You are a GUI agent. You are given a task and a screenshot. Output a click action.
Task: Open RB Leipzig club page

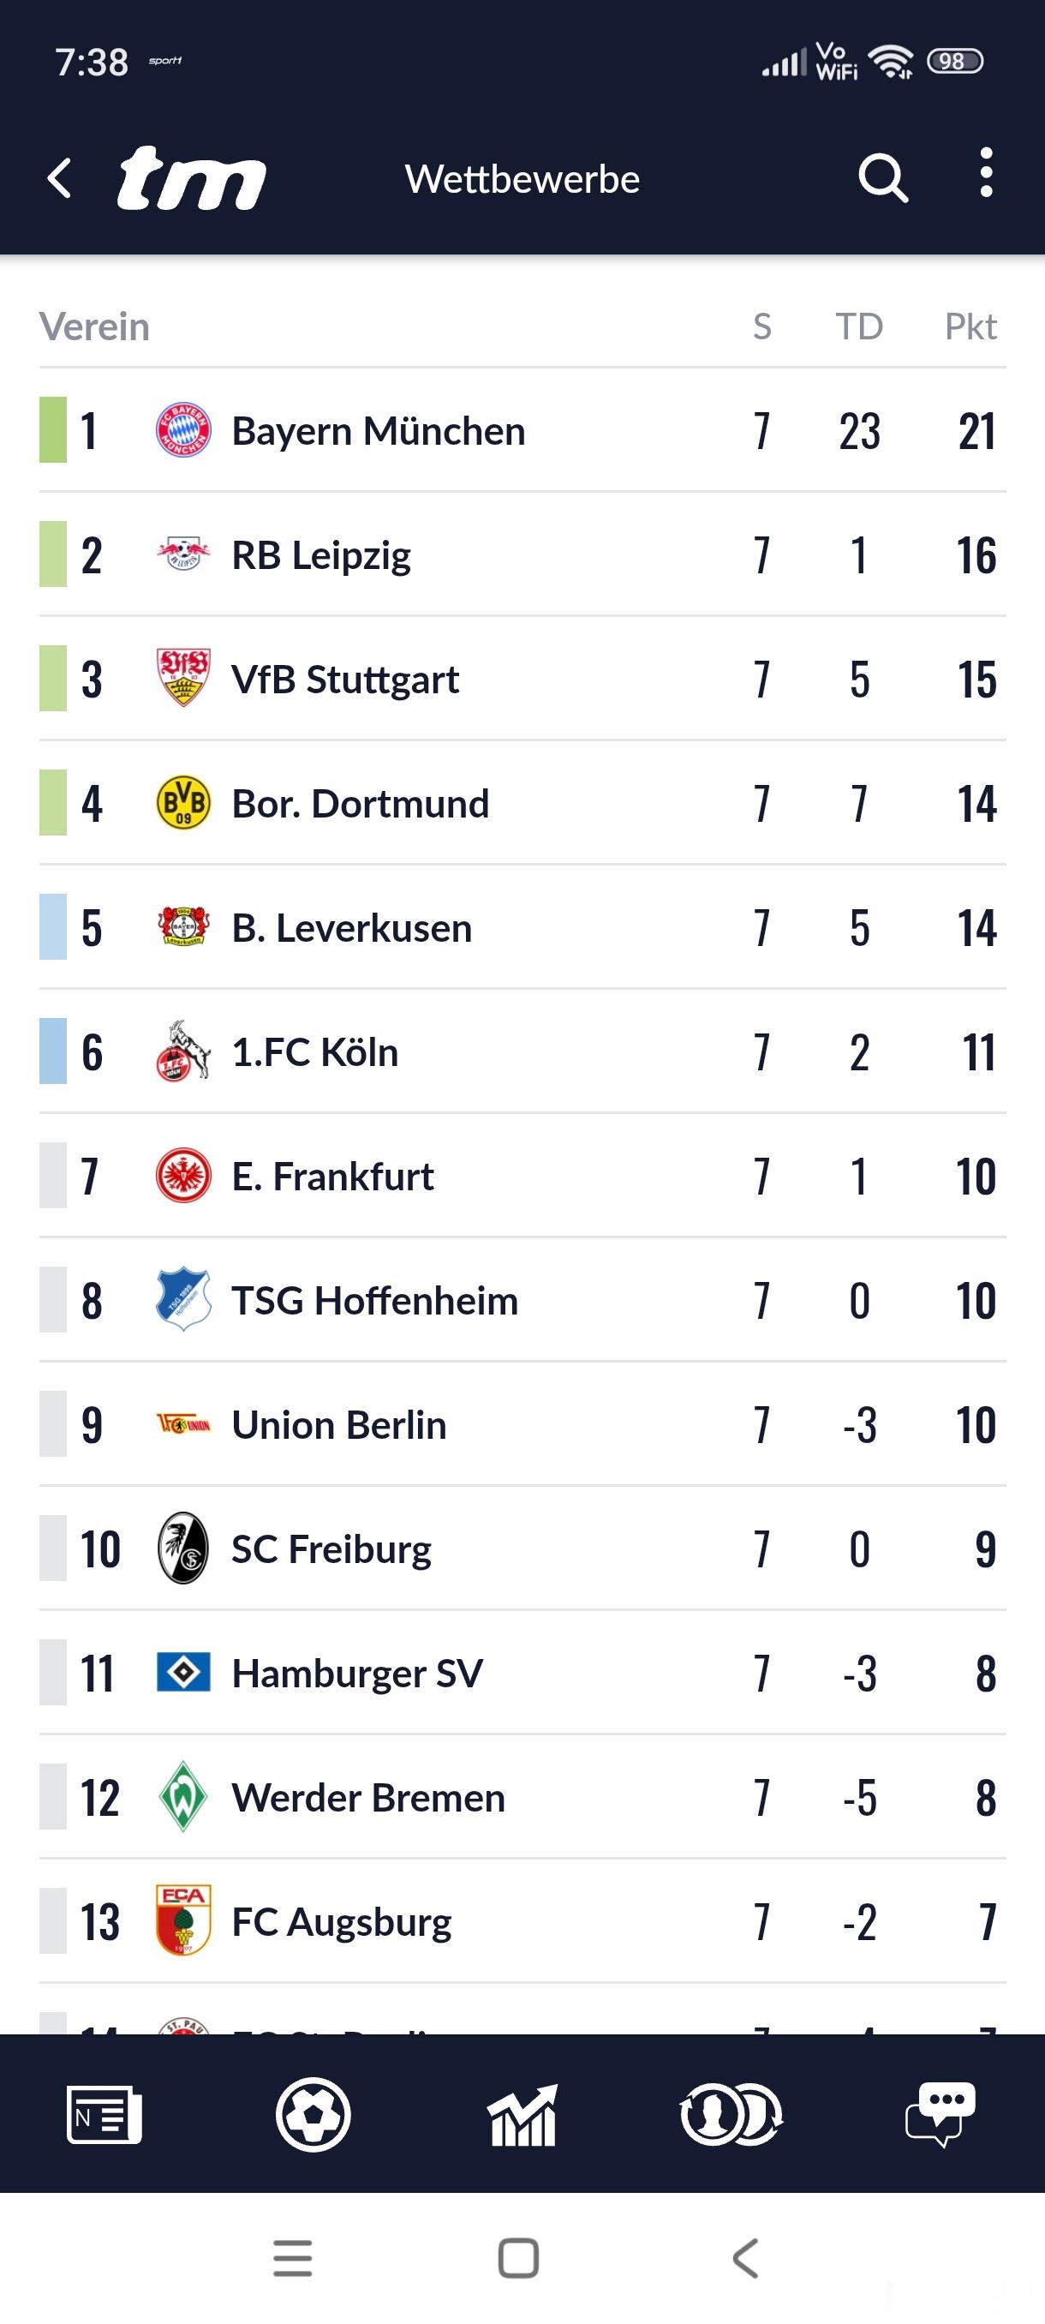[321, 554]
